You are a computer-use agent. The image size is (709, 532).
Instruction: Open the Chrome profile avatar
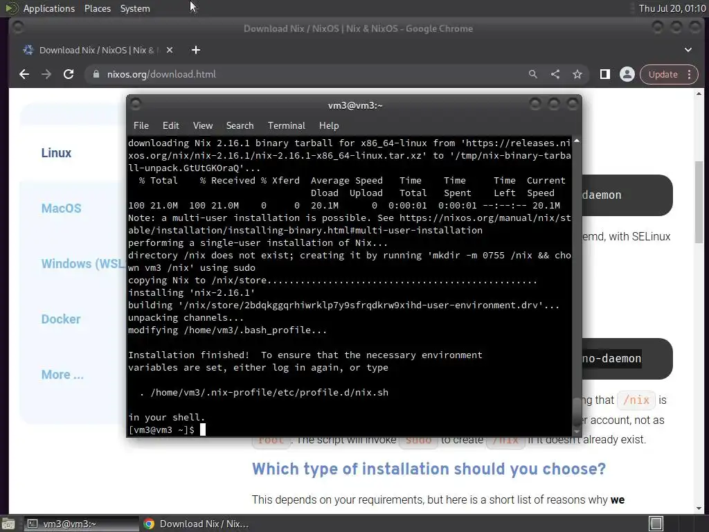[627, 74]
